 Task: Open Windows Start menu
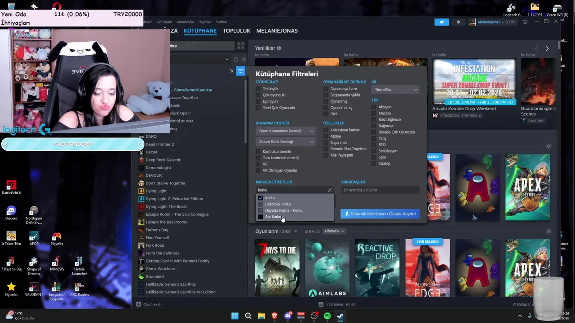coord(235,316)
